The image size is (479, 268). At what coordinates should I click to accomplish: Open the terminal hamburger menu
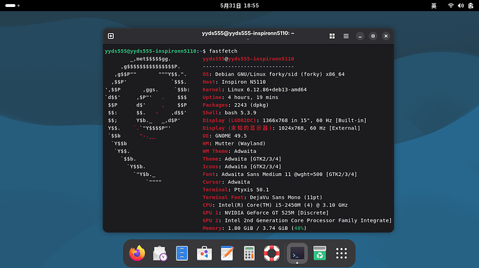click(x=346, y=36)
